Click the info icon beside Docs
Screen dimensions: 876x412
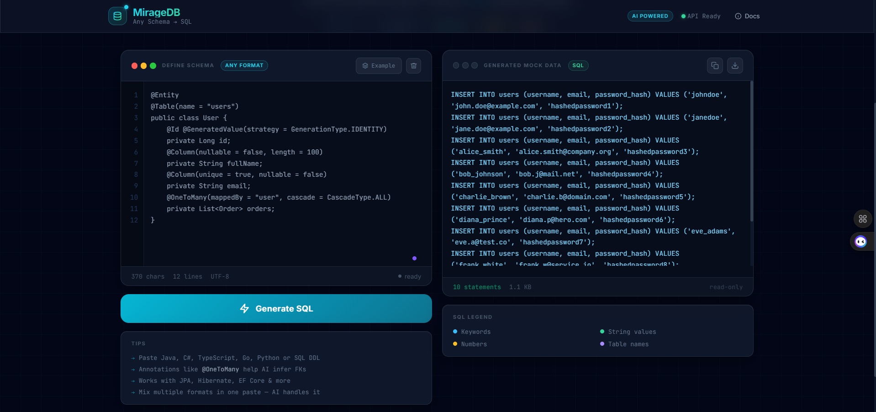[x=738, y=16]
